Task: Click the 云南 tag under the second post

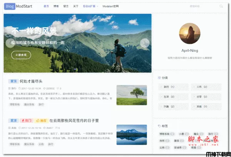Action: [41, 144]
